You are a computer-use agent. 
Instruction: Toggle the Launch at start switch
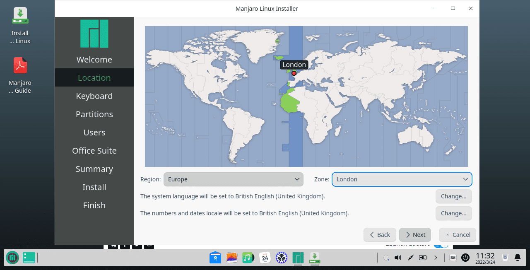point(440,245)
